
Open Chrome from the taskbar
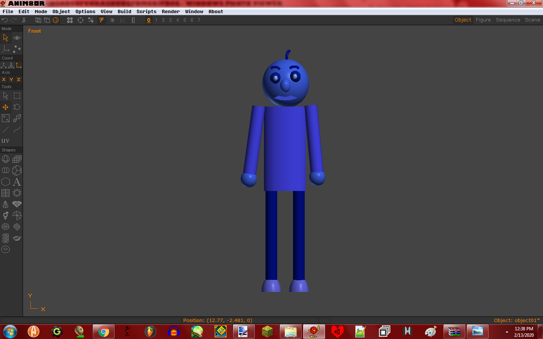click(104, 331)
